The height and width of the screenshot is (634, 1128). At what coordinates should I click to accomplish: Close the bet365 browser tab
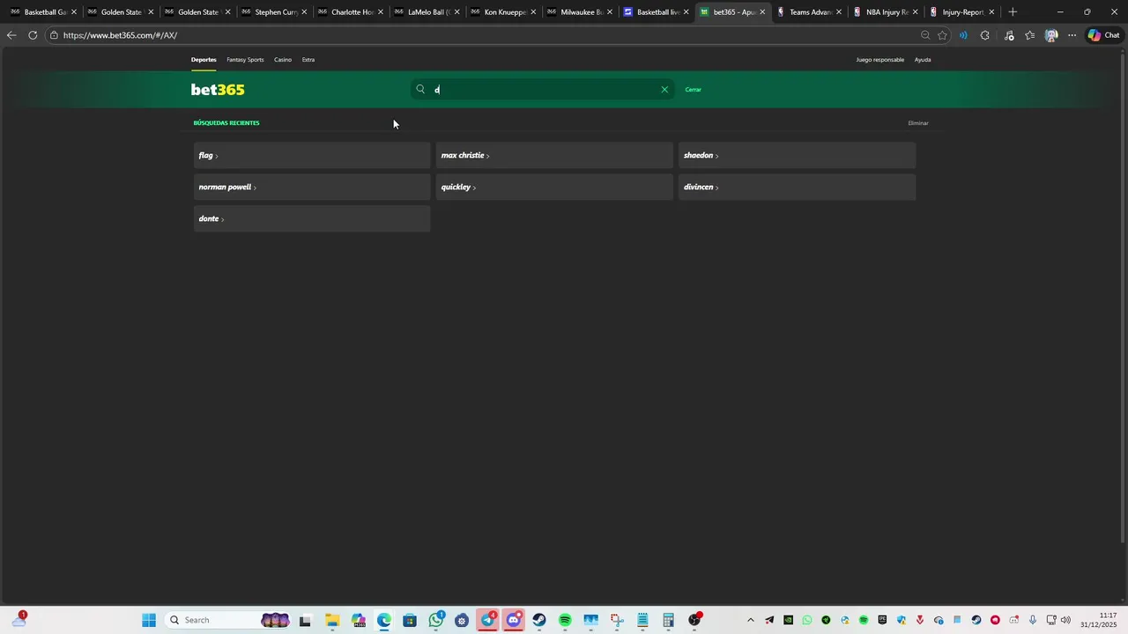coord(762,12)
